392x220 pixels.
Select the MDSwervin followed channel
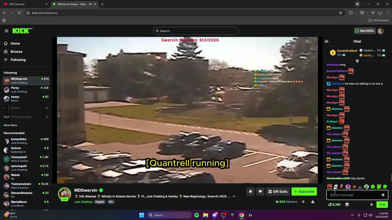26,81
